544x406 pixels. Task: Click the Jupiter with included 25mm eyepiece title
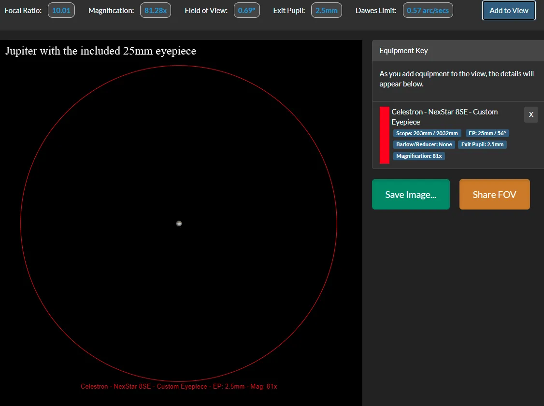[100, 51]
